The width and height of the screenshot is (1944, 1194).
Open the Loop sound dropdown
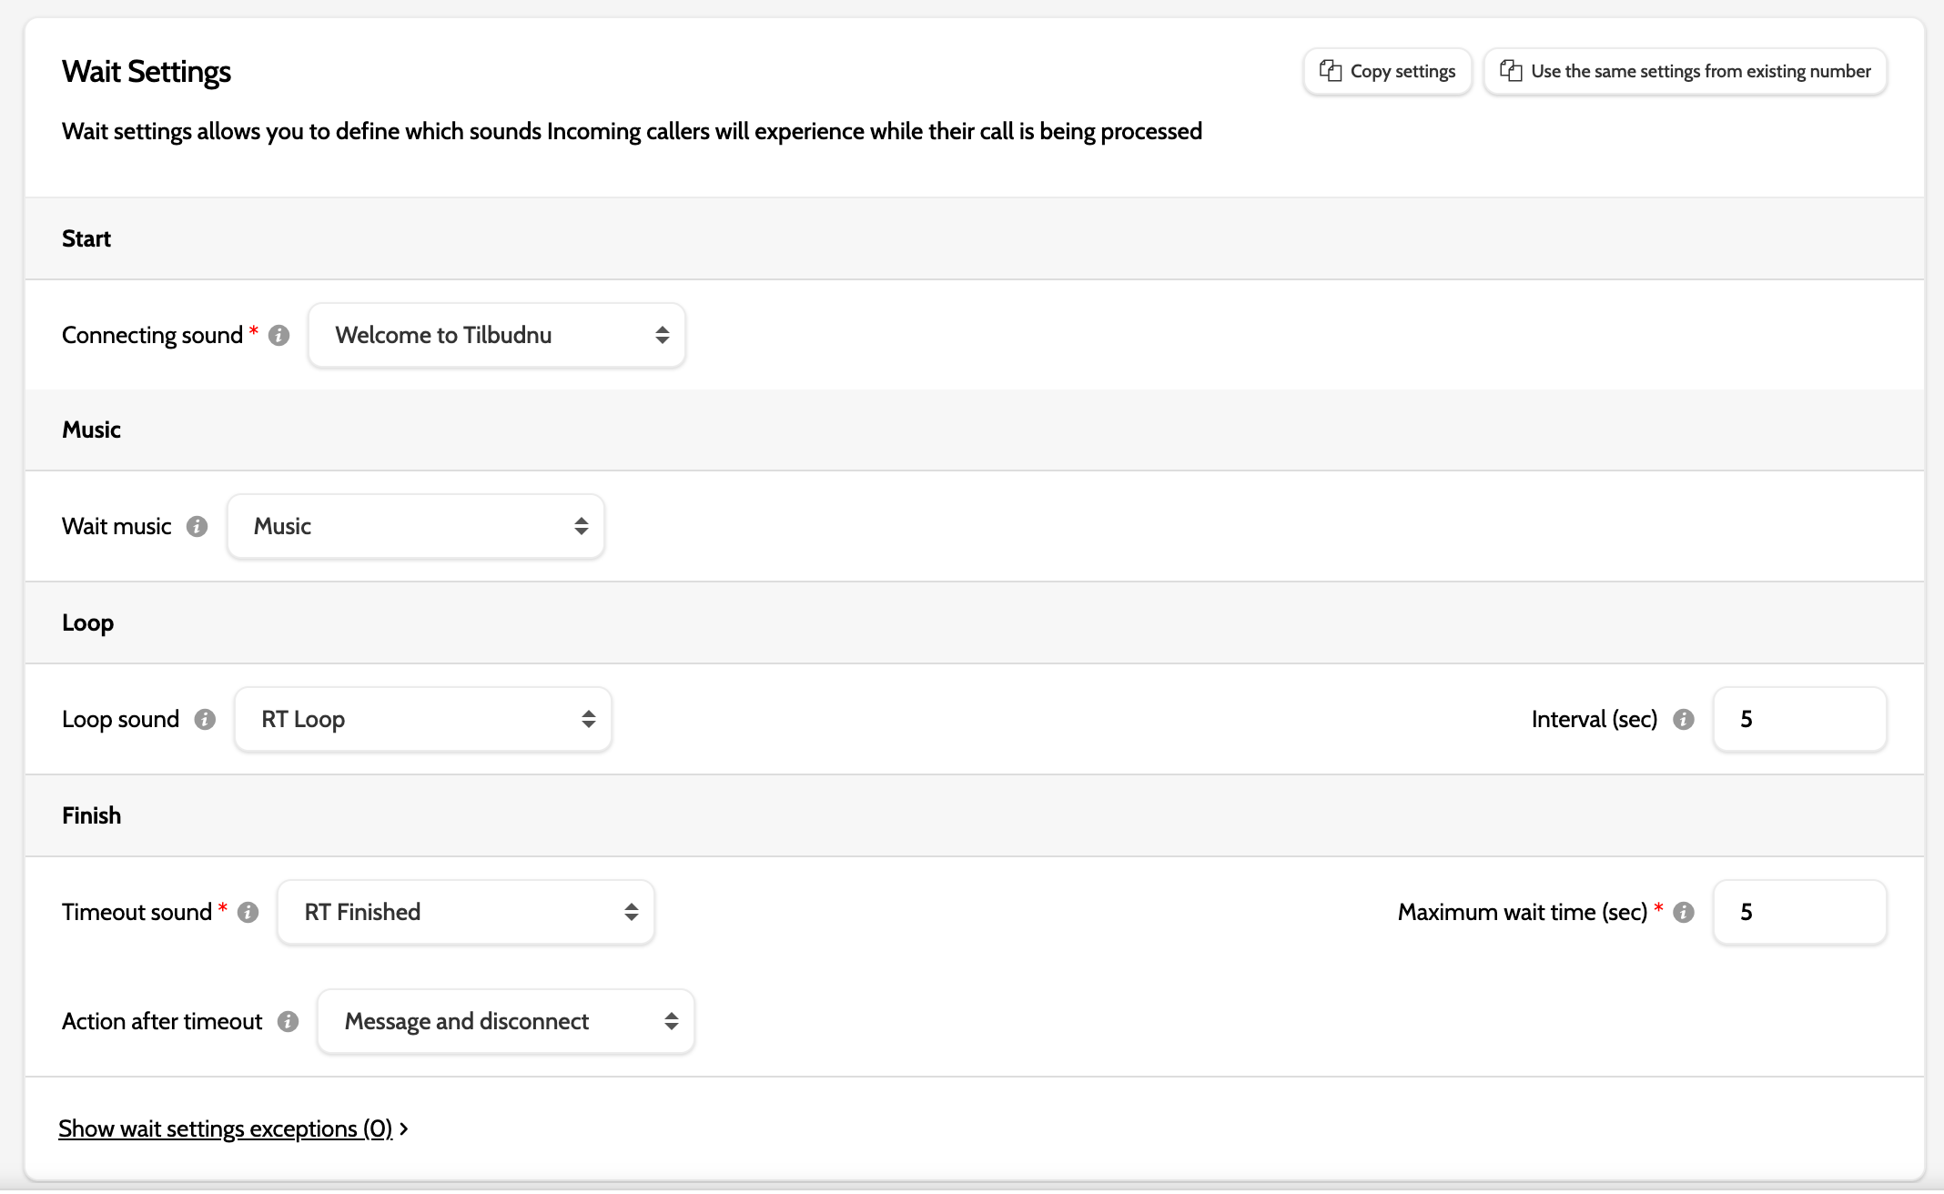coord(422,720)
